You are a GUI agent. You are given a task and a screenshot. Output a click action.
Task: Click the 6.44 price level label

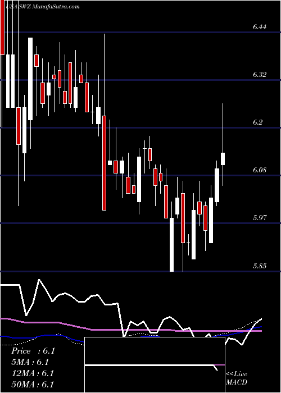tap(260, 27)
